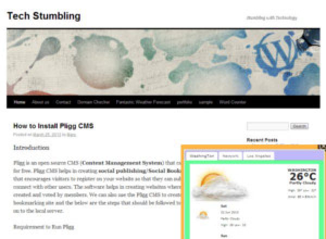
Task: Click the Introduction heading
Action: pos(31,148)
